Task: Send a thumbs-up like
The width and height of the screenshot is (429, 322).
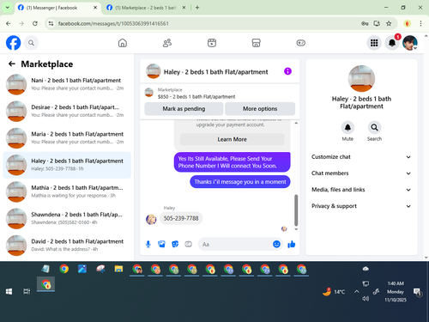Action: pyautogui.click(x=292, y=244)
